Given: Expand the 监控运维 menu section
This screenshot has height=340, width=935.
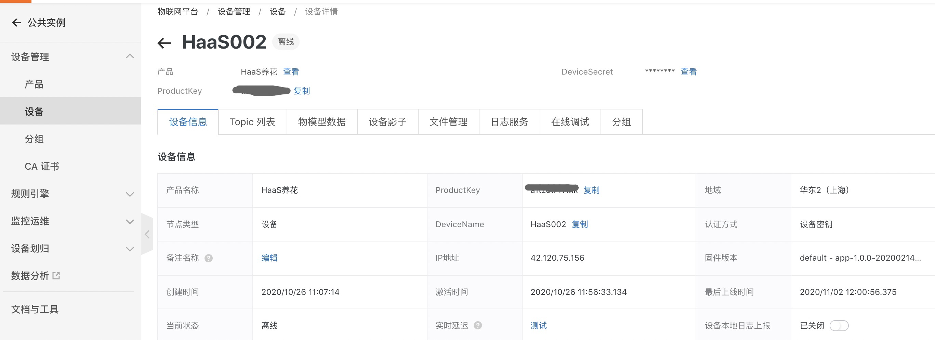Looking at the screenshot, I should [x=130, y=221].
